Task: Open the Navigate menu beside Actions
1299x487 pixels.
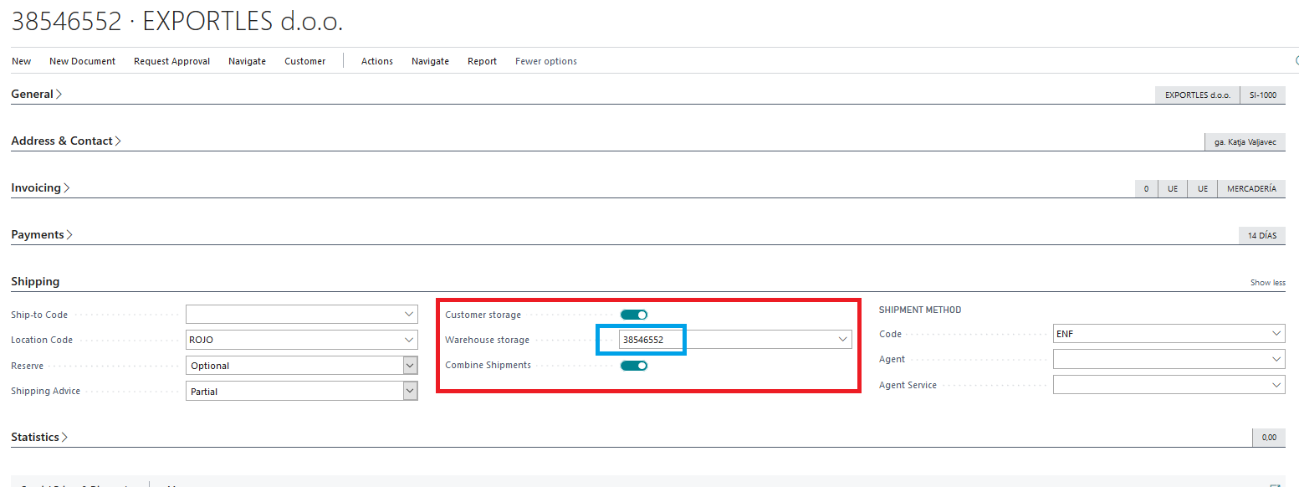Action: 431,61
